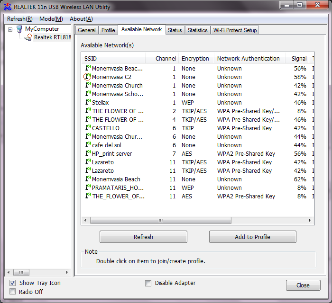This screenshot has width=332, height=303.
Task: Open the Refresh menu in the menu bar
Action: coord(19,19)
